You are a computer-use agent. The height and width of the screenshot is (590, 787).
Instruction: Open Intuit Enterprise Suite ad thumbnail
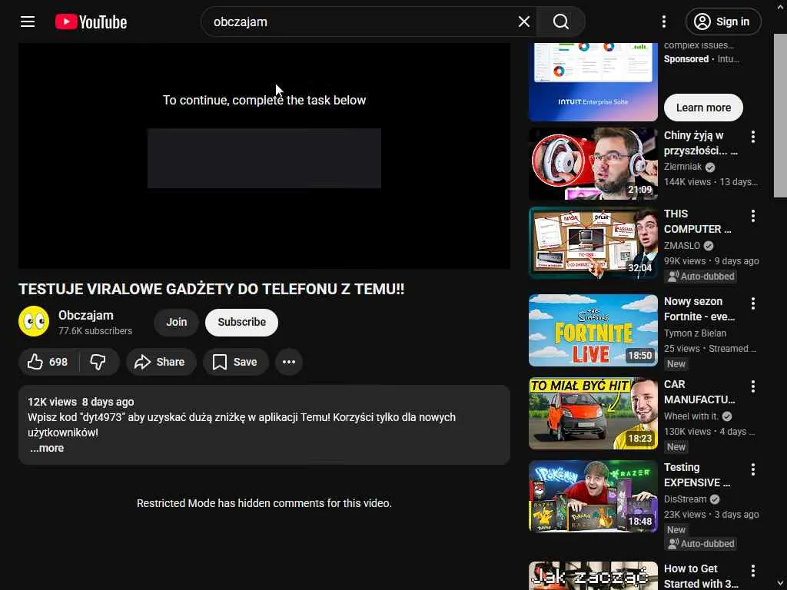(593, 81)
